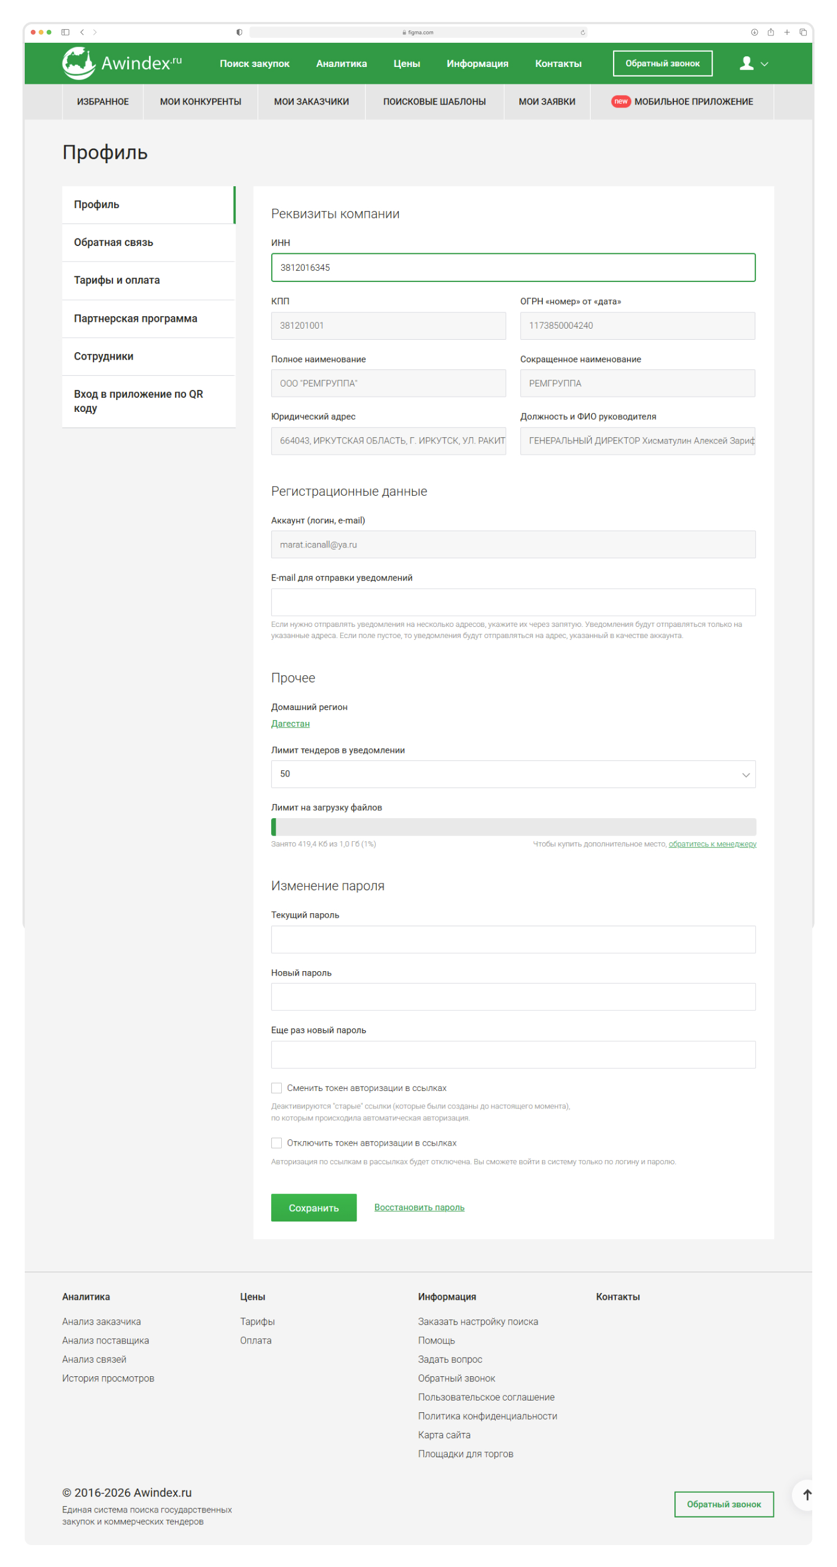
Task: Open the user account icon menu
Action: (x=746, y=63)
